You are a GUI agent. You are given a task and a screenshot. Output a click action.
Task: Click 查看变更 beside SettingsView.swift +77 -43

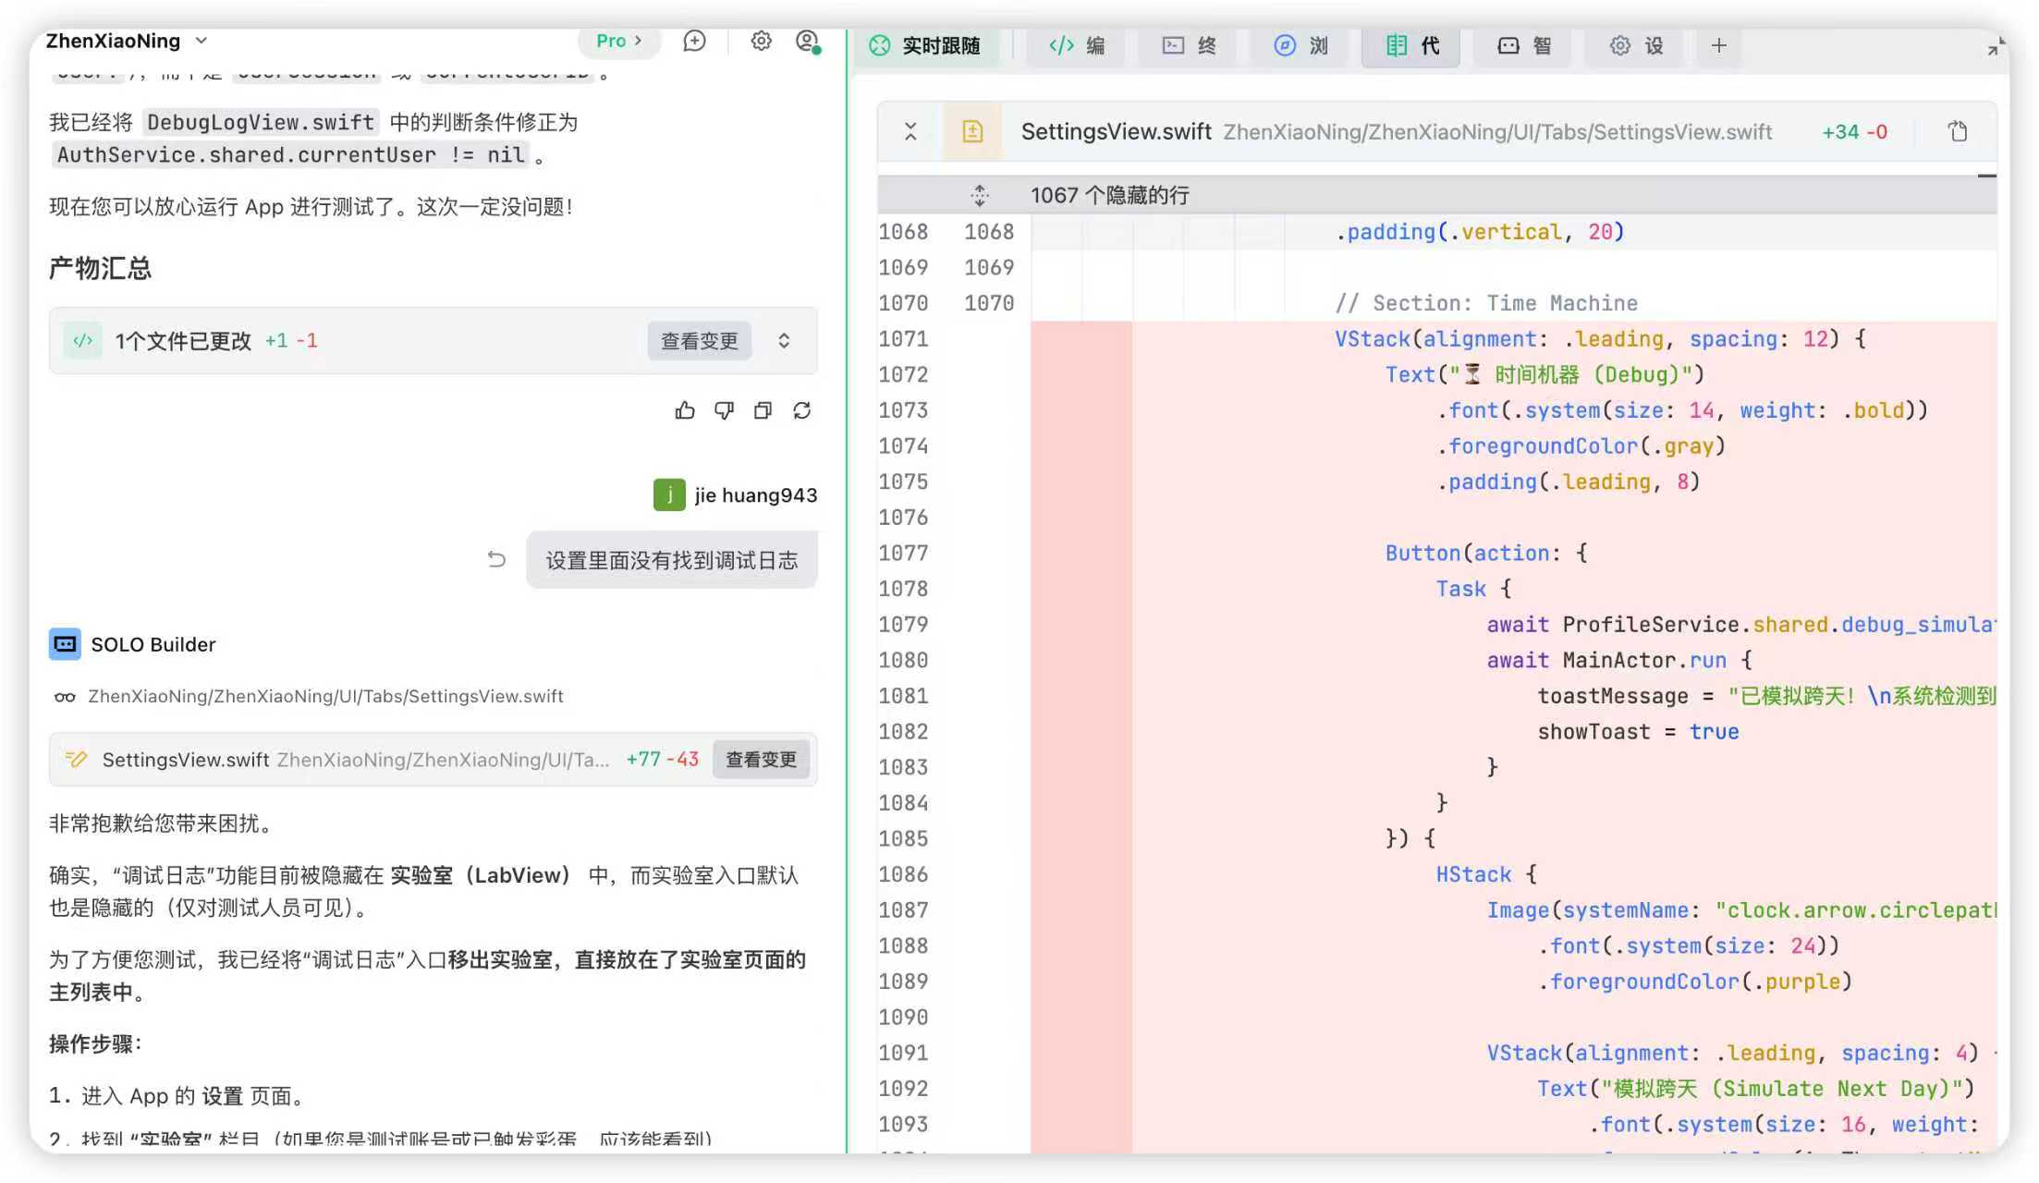click(x=761, y=760)
